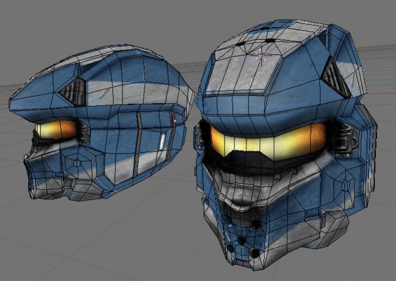This screenshot has height=281, width=396.
Task: Click the small pink origin dot on left helmet
Action: point(175,121)
